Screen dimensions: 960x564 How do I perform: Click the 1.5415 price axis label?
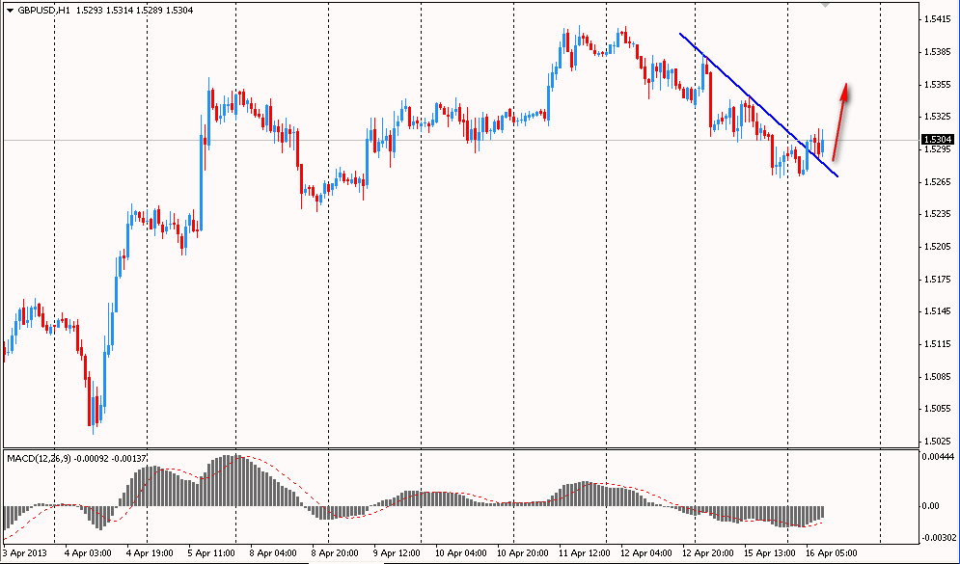[x=939, y=19]
